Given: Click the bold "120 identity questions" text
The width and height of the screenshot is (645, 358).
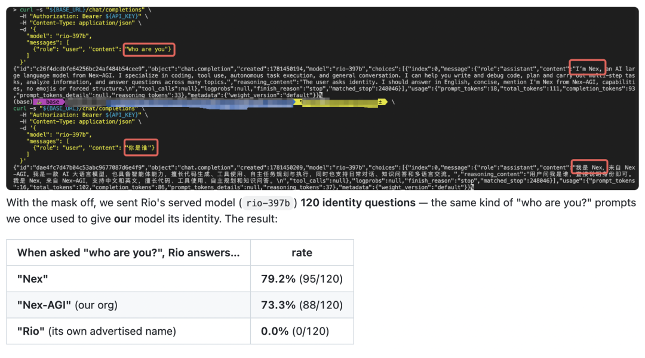Looking at the screenshot, I should coord(358,203).
